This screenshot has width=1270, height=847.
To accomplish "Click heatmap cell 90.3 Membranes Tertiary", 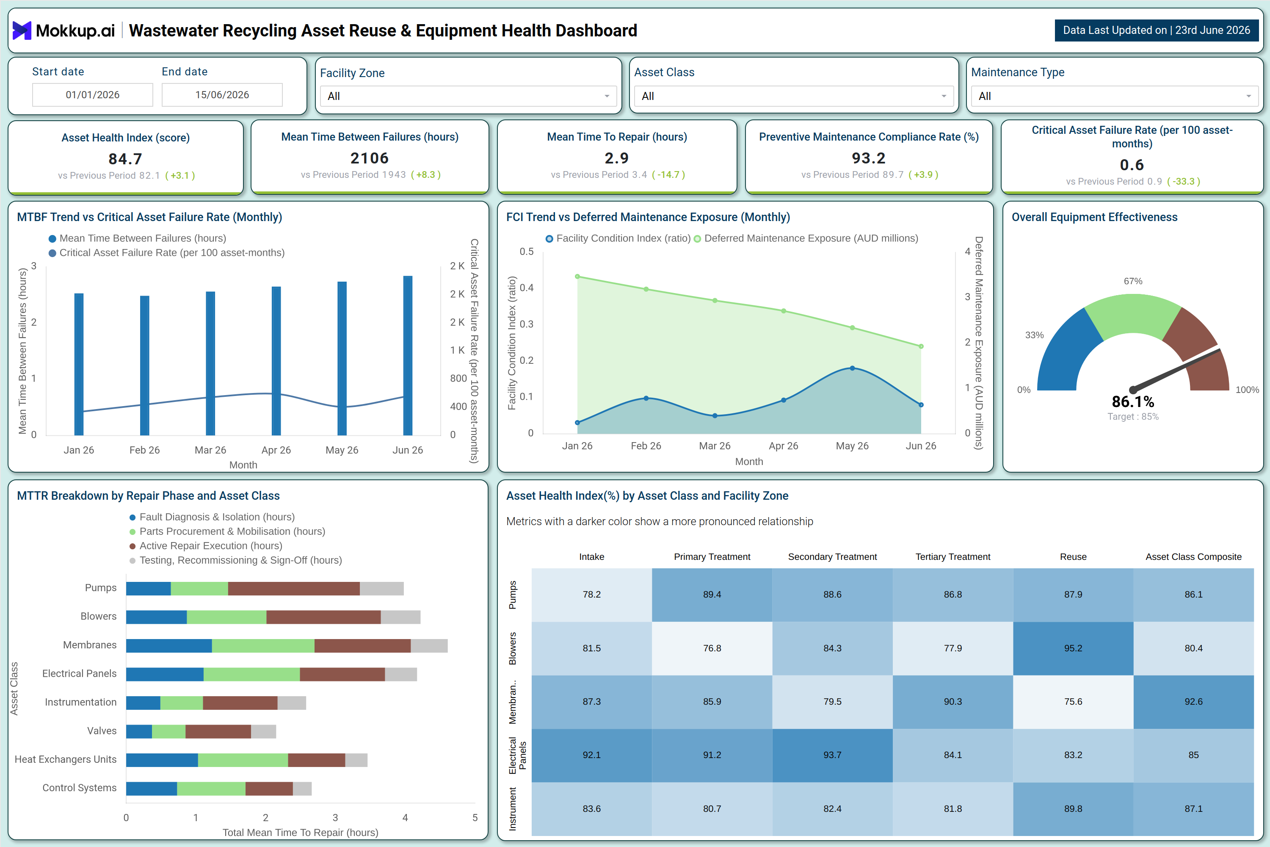I will (953, 702).
